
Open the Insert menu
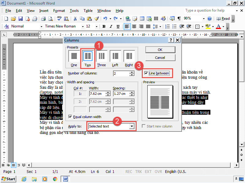[44, 11]
